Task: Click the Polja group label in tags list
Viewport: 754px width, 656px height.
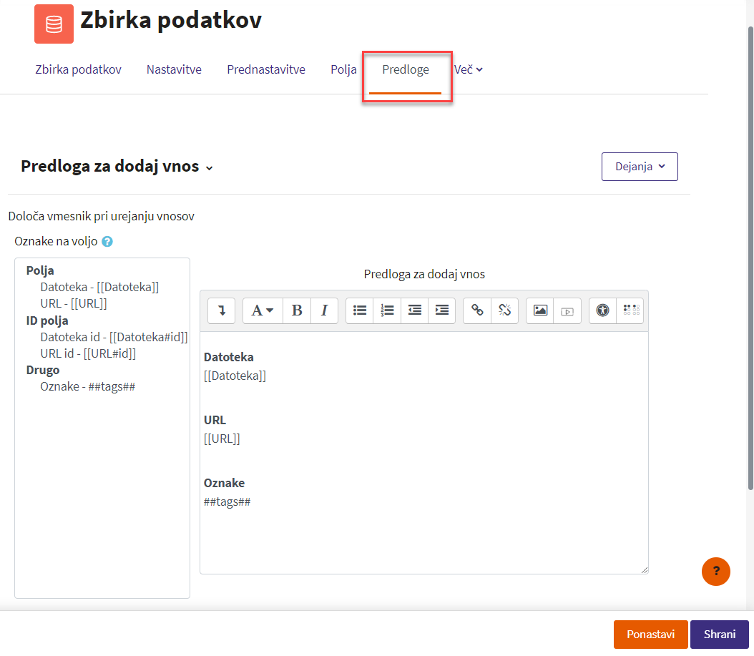Action: 40,270
